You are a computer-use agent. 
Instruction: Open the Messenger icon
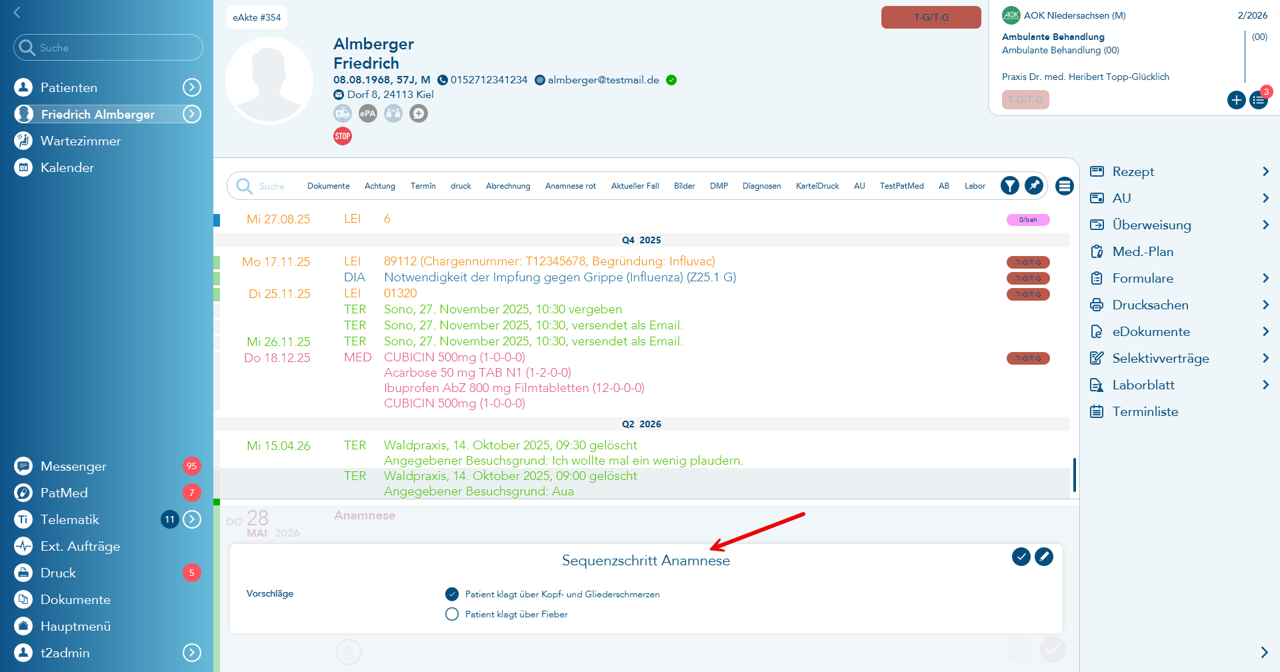pos(23,466)
